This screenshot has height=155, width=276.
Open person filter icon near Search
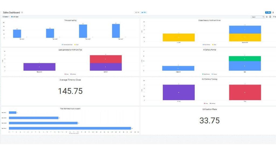pos(270,17)
